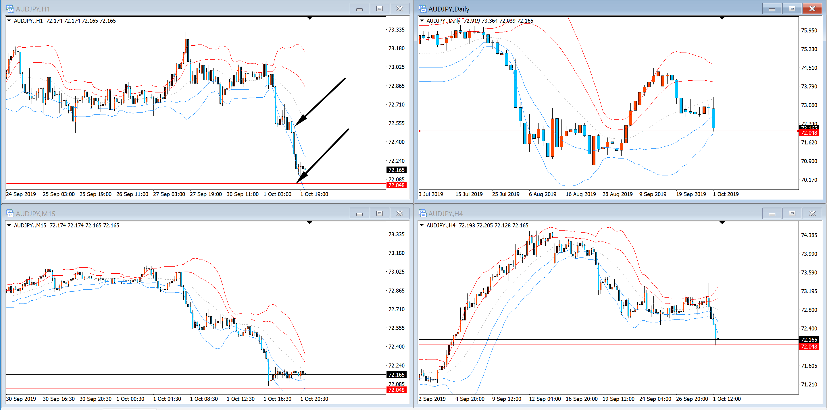Click the AUDJPY Daily window chart icon
Screen dimensions: 827x410
422,9
